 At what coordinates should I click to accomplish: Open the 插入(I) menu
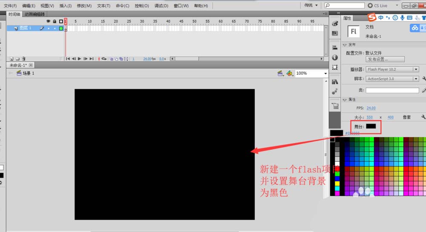coord(66,6)
